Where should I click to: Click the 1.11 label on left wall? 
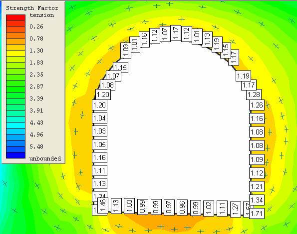tap(100, 170)
